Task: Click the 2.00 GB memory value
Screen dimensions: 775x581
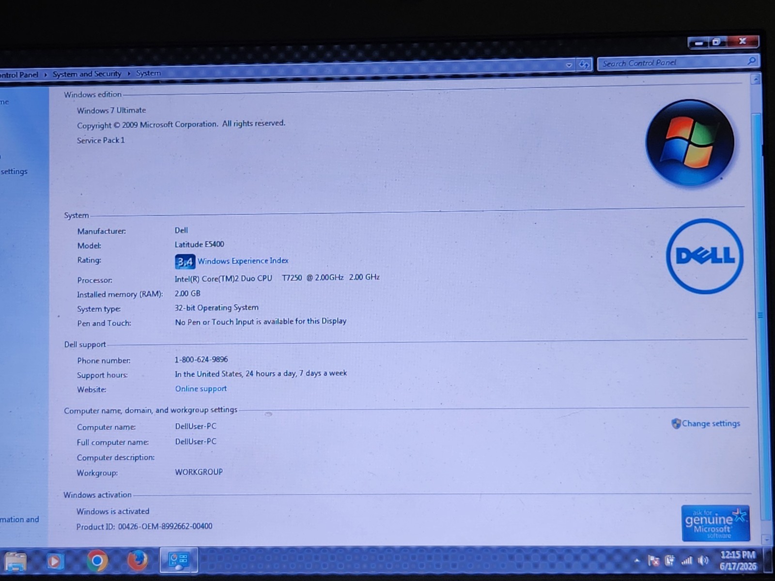Action: tap(187, 293)
